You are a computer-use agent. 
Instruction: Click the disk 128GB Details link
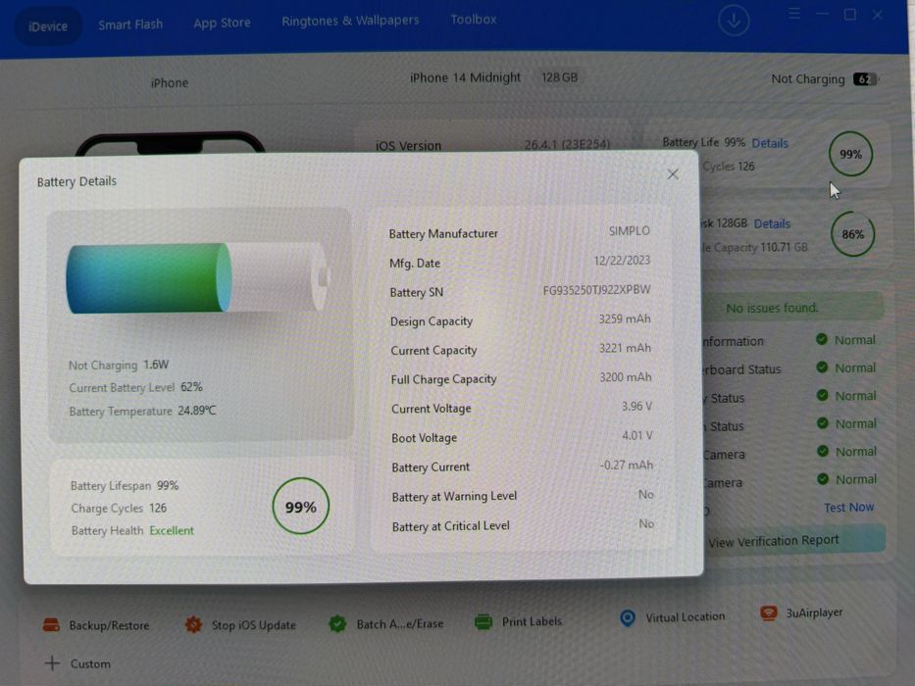pos(772,223)
